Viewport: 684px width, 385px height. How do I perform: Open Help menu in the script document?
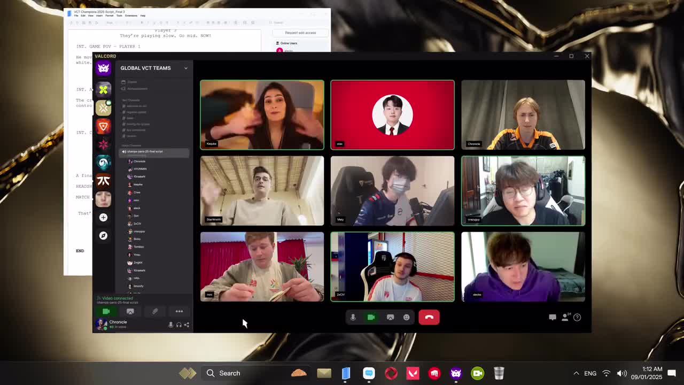click(143, 16)
